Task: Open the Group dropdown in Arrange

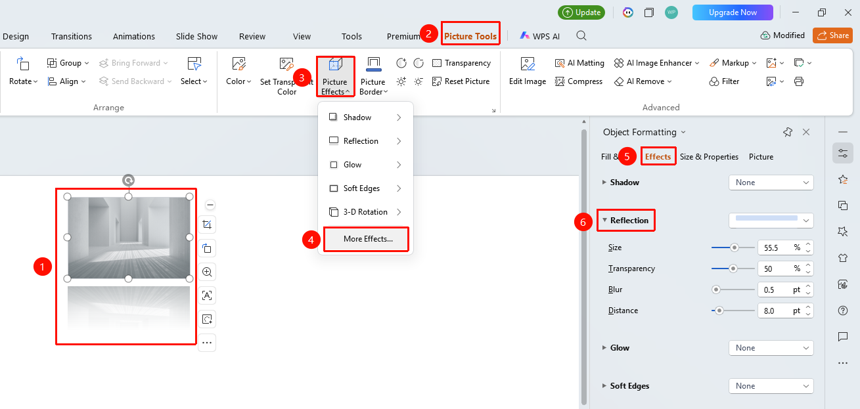Action: 68,63
